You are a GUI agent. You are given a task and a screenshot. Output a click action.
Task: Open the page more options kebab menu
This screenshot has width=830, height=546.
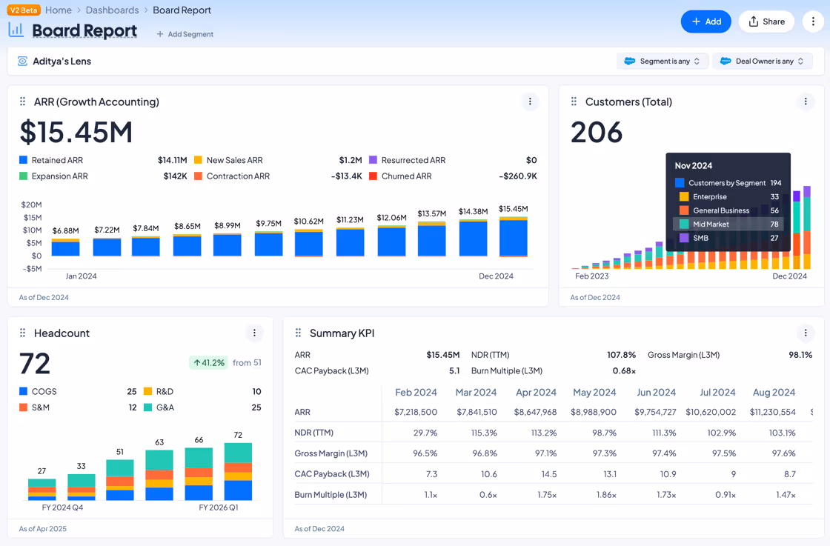coord(813,21)
